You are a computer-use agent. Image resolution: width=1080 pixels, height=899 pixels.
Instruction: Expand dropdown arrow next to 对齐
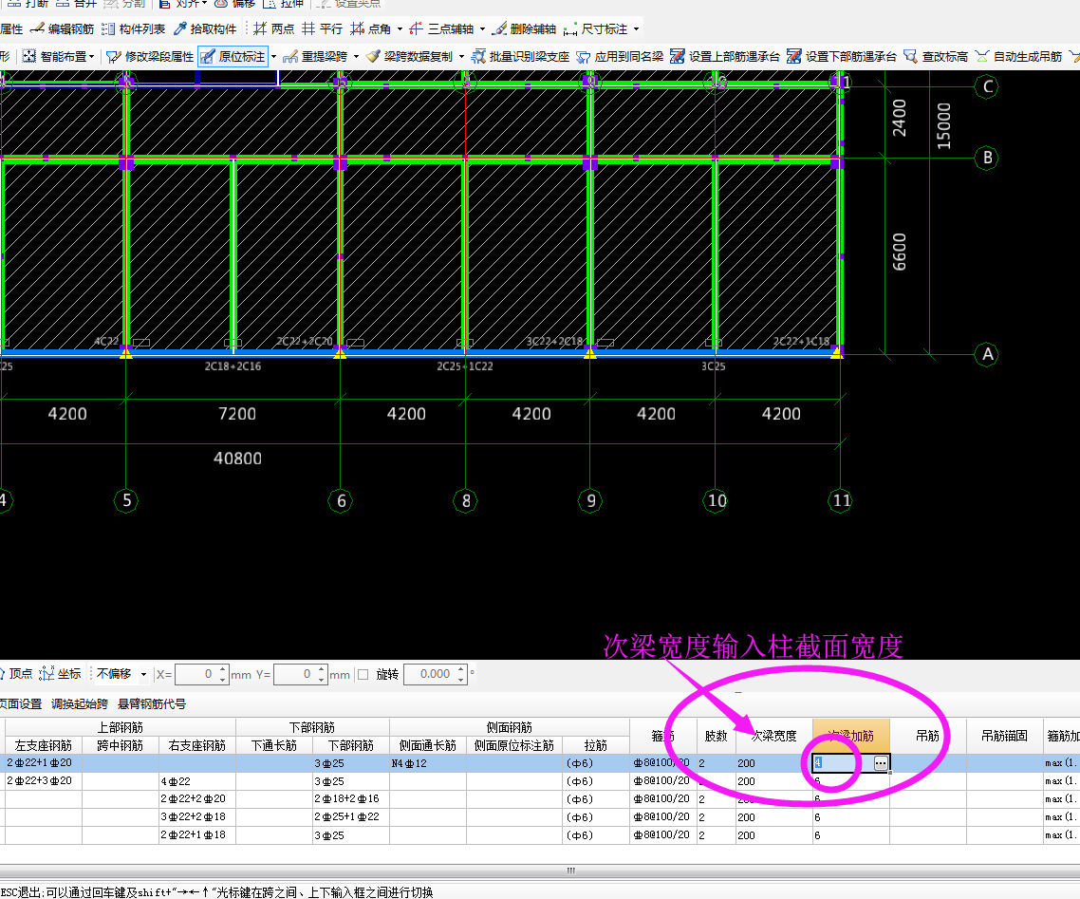[205, 4]
